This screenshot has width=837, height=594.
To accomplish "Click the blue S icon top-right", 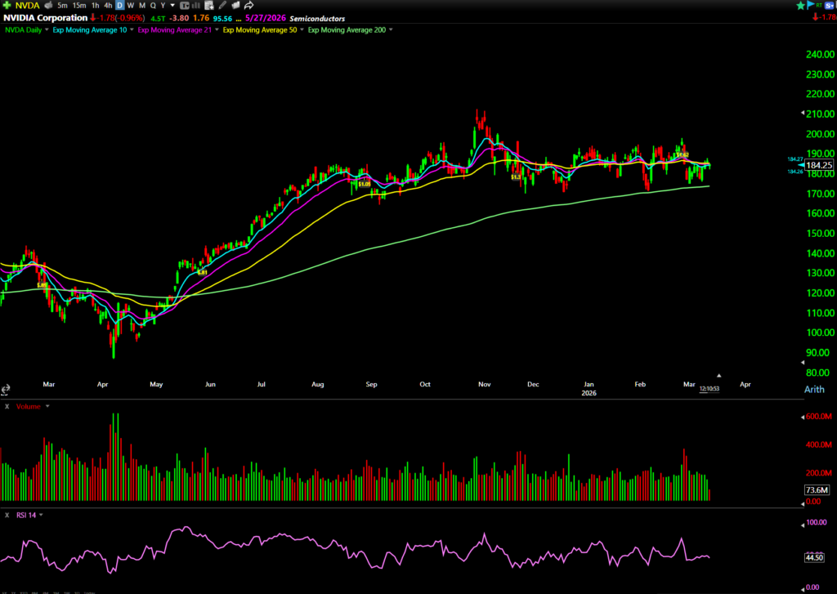I will click(x=827, y=5).
